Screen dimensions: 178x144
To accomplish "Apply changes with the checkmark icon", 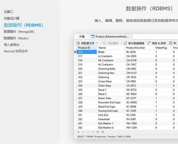I will pos(88,132).
